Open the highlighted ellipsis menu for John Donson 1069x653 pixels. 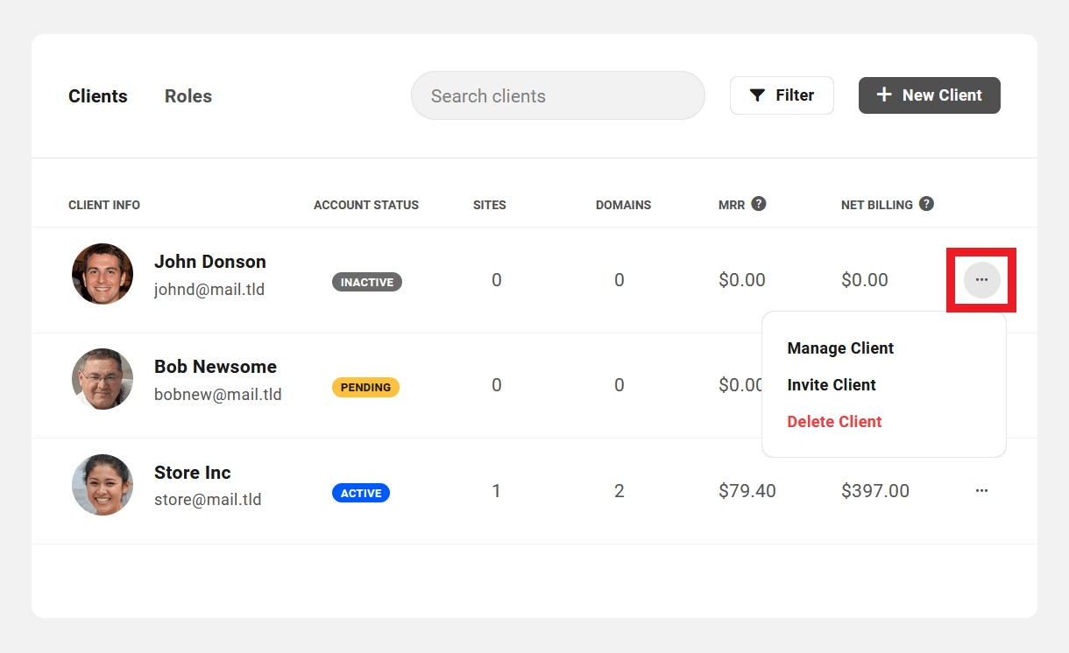tap(981, 280)
